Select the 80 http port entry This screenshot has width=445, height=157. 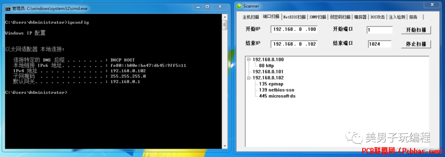266,66
